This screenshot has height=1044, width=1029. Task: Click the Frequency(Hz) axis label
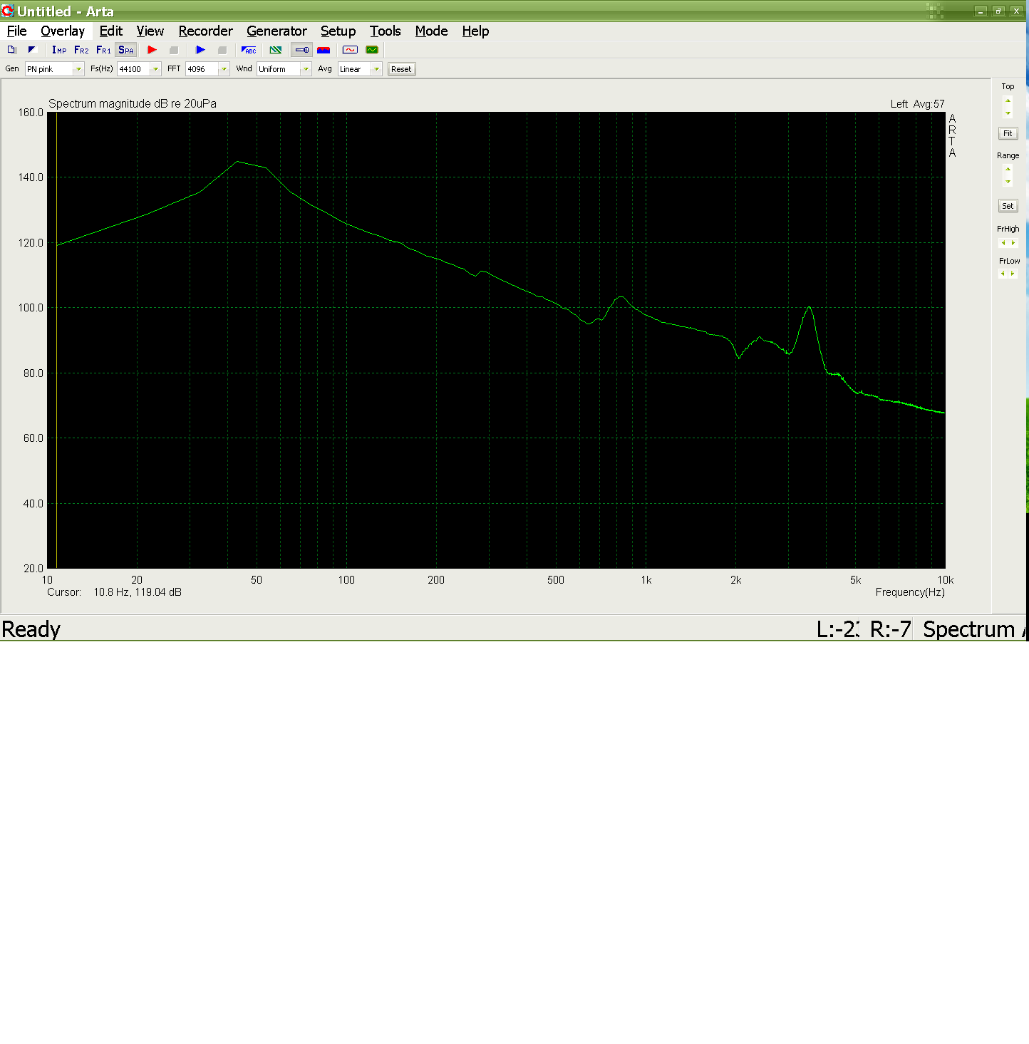910,592
